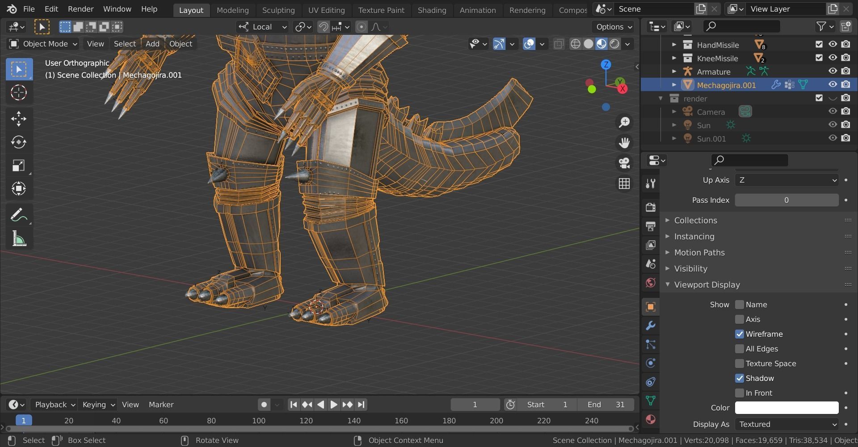Uncheck the Wireframe checkbox
This screenshot has width=858, height=447.
[740, 334]
